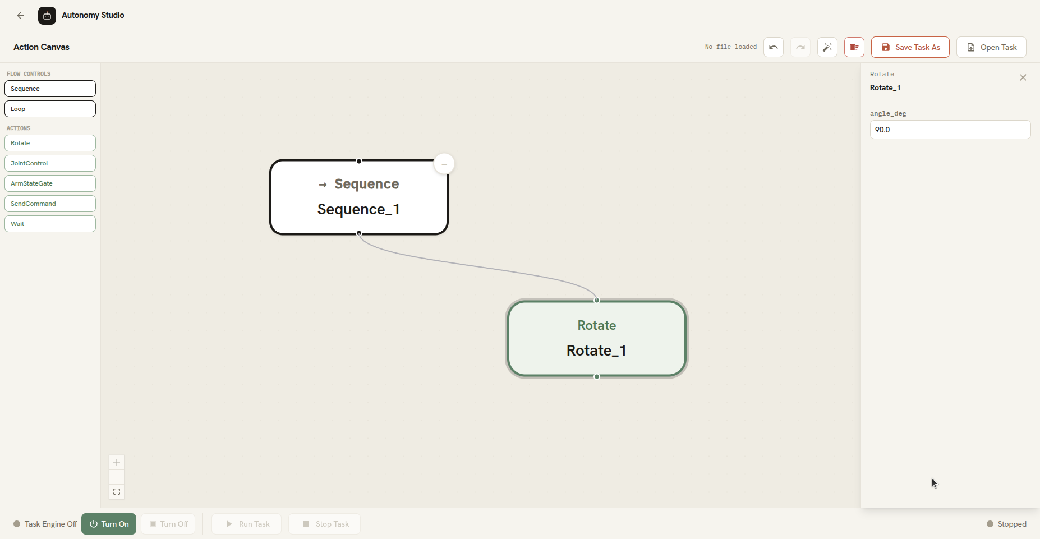Image resolution: width=1040 pixels, height=539 pixels.
Task: Edit the angle_deg input field
Action: coord(950,130)
